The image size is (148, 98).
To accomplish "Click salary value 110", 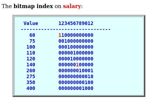I will (31, 53).
